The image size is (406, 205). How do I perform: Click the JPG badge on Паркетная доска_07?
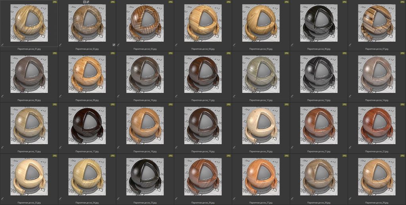(402, 2)
